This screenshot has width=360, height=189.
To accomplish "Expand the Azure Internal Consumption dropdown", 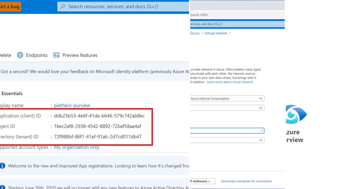I will [227, 98].
